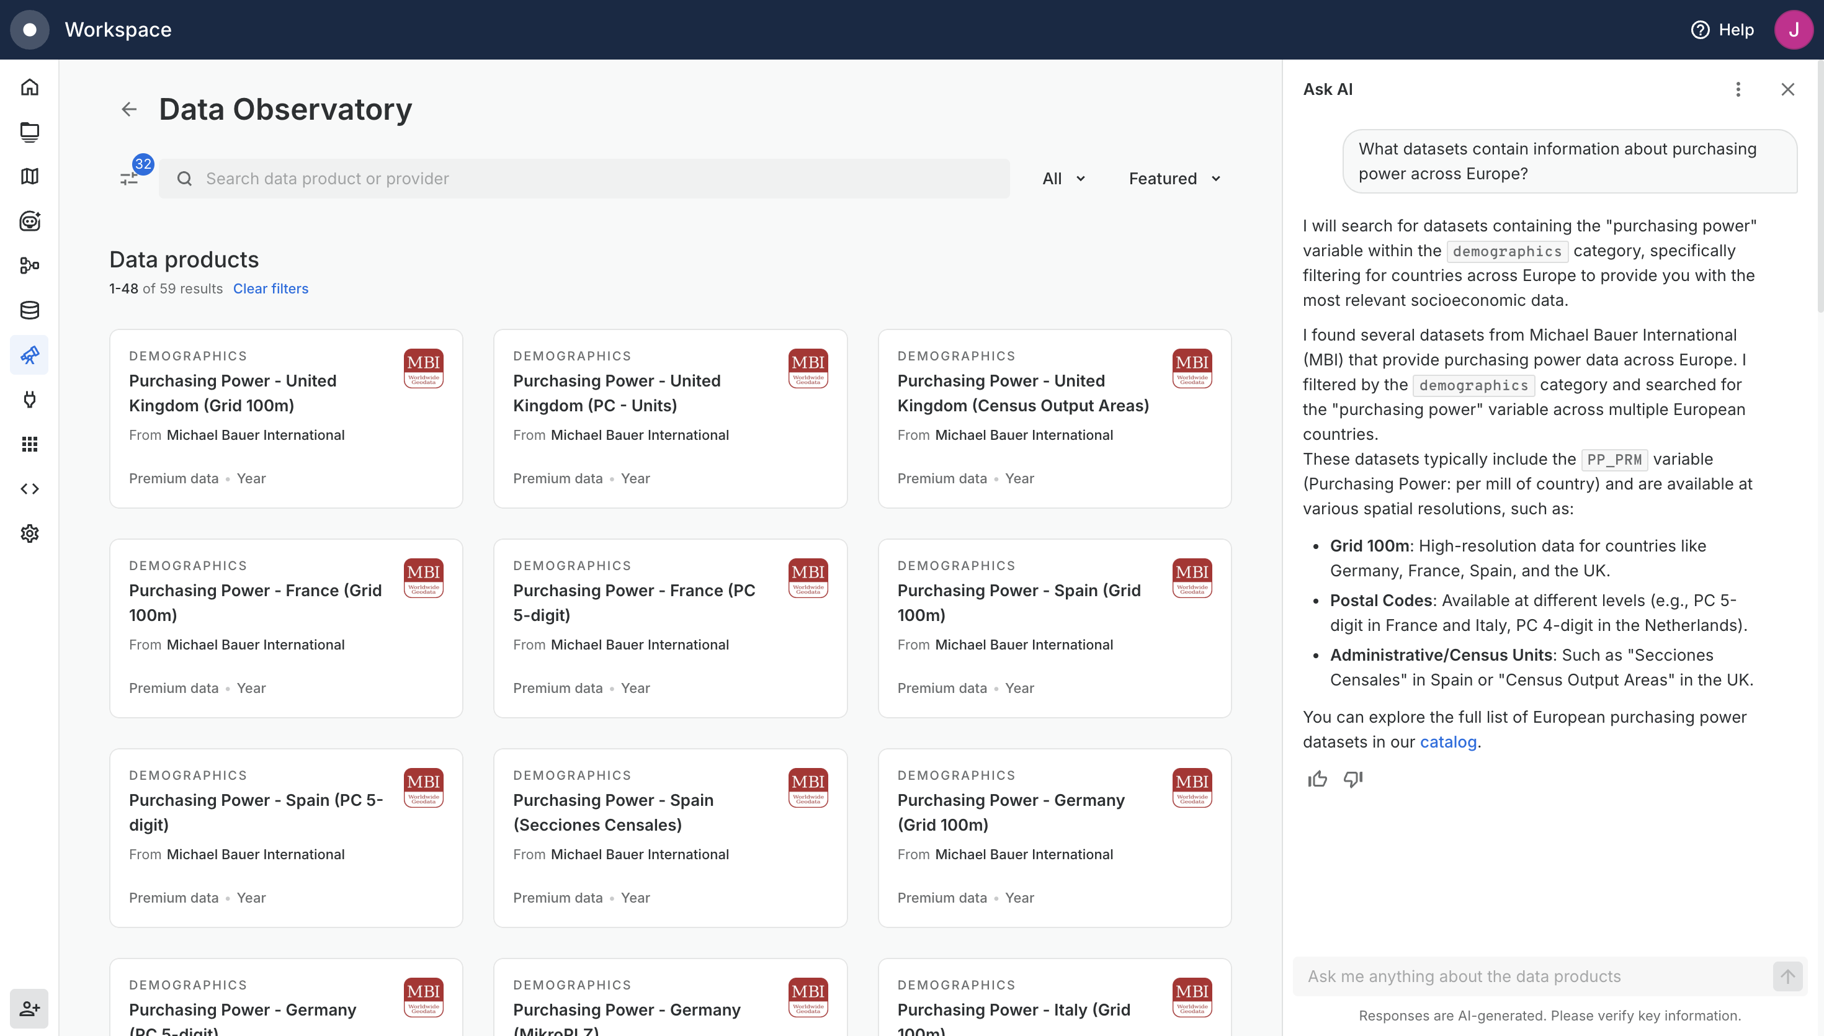
Task: Expand the All filter dropdown
Action: click(x=1063, y=179)
